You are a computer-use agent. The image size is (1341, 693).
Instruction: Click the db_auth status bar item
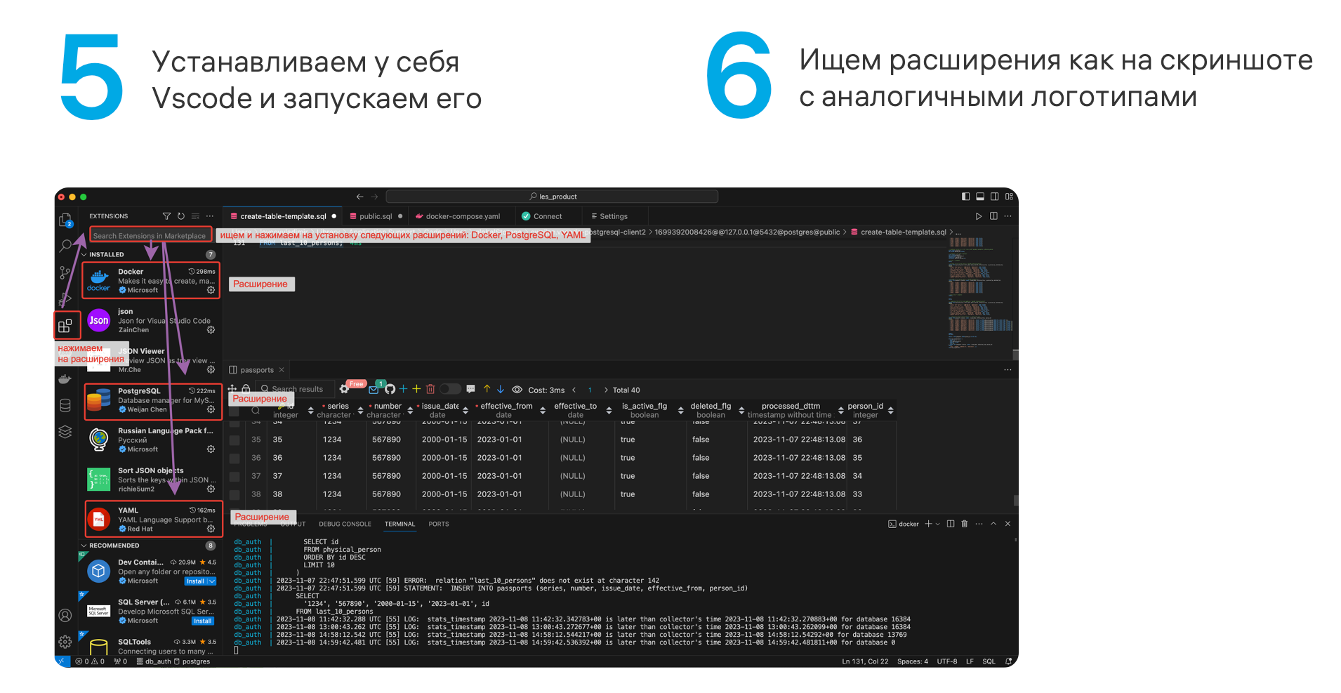point(154,661)
